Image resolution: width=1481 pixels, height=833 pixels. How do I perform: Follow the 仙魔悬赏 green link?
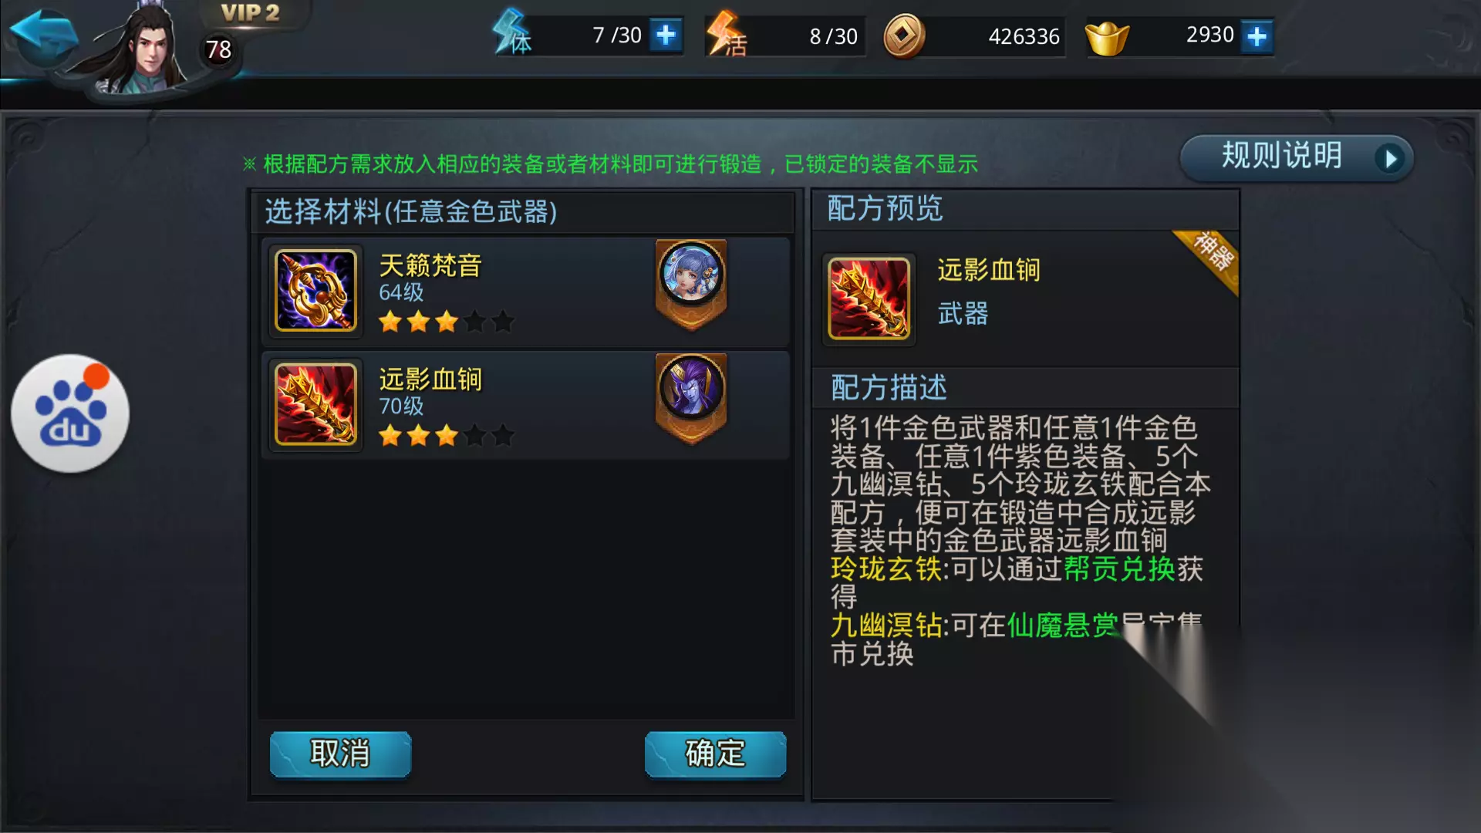(x=1063, y=625)
